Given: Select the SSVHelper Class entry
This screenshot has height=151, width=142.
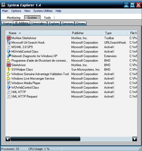Looking at the screenshot, I should pyautogui.click(x=22, y=69).
